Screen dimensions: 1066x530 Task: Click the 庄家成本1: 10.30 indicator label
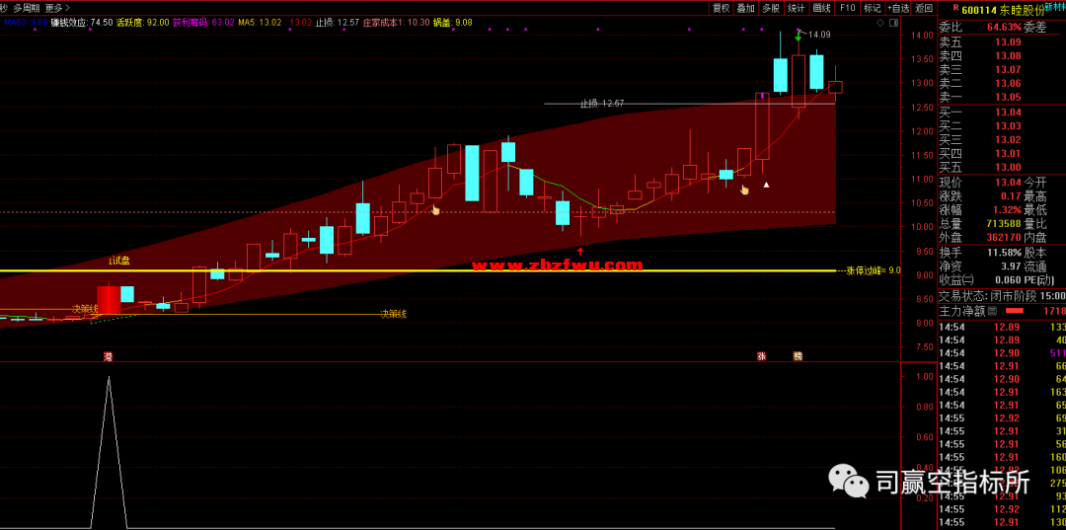(x=397, y=23)
